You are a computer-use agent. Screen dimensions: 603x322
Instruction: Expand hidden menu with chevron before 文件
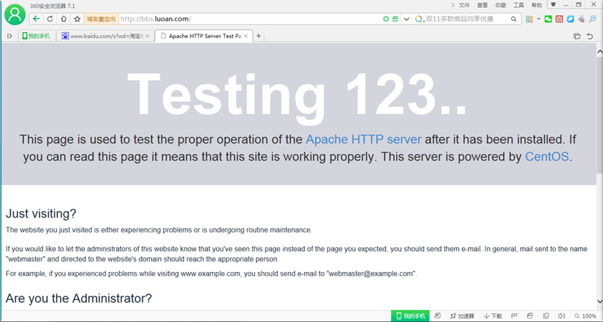click(x=453, y=5)
